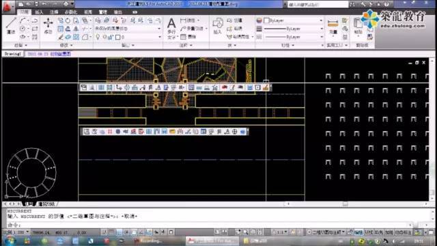The image size is (437, 246).
Task: Toggle Object Snap in status bar
Action: tap(134, 232)
